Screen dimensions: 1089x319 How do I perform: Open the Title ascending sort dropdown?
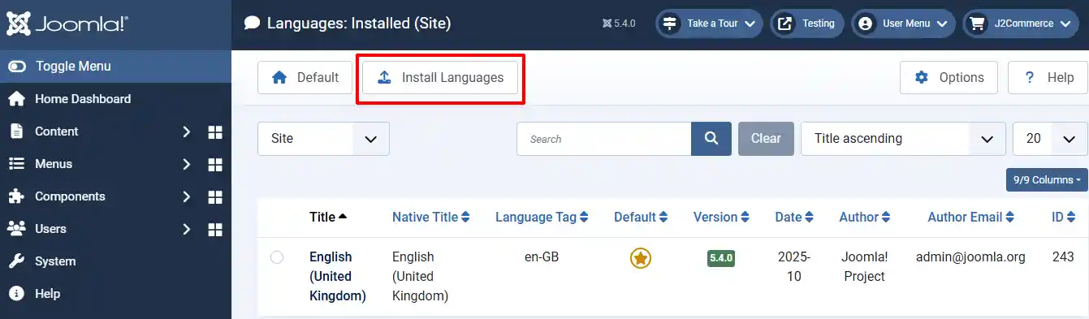click(x=904, y=139)
